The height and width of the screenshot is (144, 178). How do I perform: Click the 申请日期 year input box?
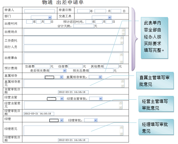[x=84, y=11]
